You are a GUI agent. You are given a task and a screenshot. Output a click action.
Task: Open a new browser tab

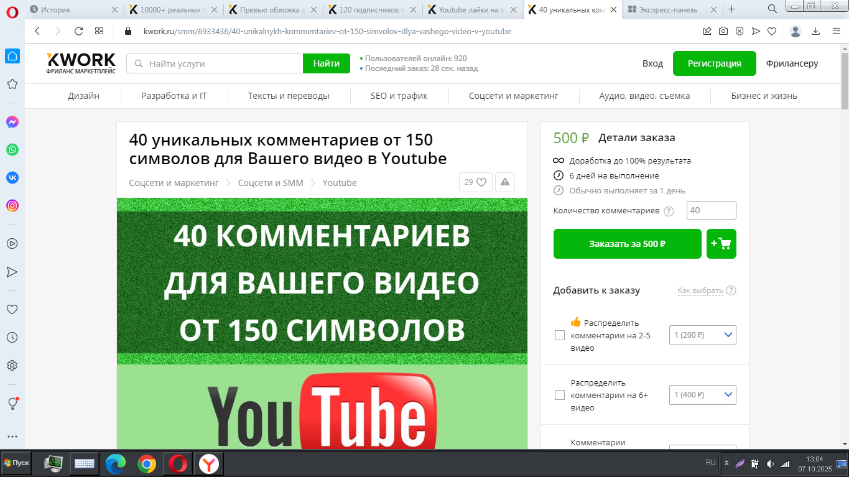pyautogui.click(x=732, y=9)
